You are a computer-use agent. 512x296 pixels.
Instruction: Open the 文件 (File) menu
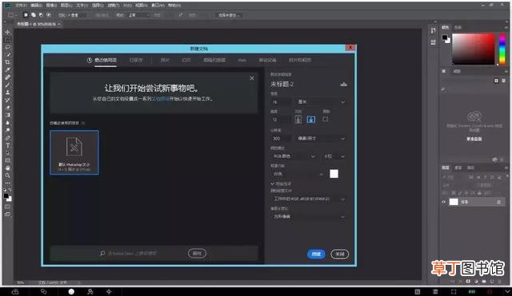click(x=21, y=6)
